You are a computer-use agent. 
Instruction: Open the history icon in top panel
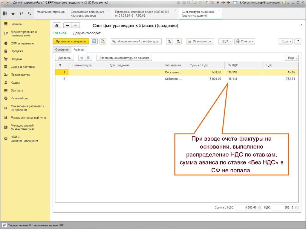click(x=21, y=14)
